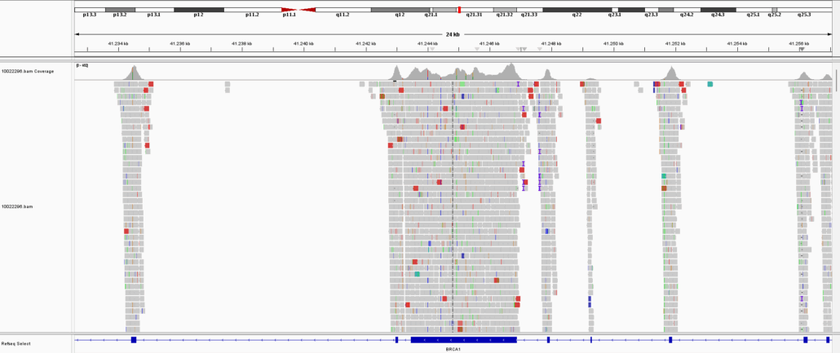Click the coverage data range label
This screenshot has height=353, width=840.
pos(82,65)
